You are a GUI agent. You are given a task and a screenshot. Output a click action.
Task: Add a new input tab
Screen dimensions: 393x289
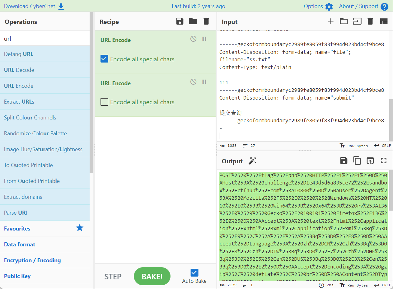tap(330, 21)
